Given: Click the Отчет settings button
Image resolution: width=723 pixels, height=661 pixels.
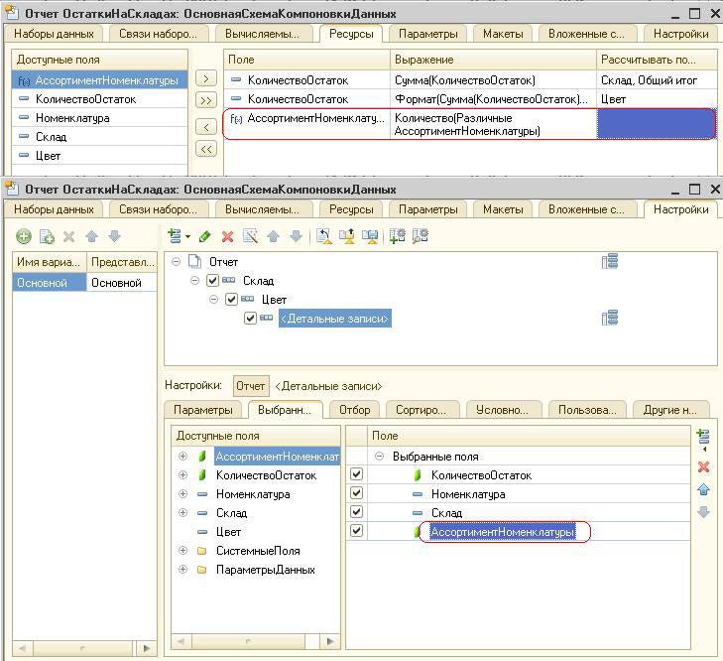Looking at the screenshot, I should [251, 386].
